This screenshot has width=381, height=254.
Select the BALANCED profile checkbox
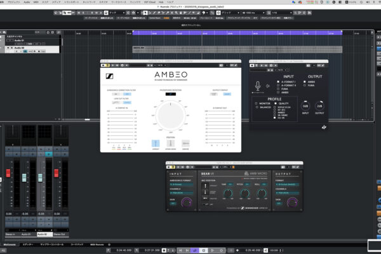[x=257, y=107]
